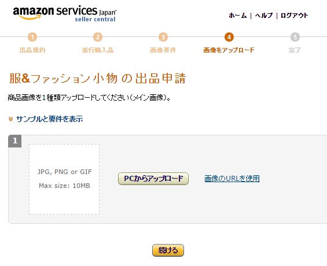Click the PCからアップロード button
The width and height of the screenshot is (327, 266).
click(153, 179)
